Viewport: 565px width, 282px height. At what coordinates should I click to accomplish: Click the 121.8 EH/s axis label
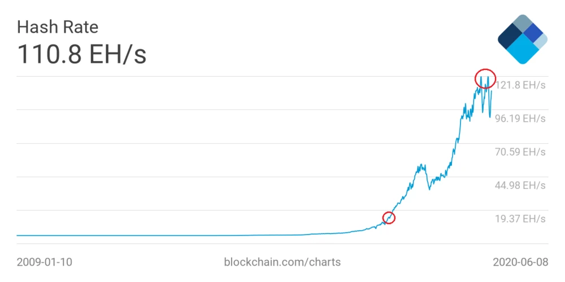point(520,85)
